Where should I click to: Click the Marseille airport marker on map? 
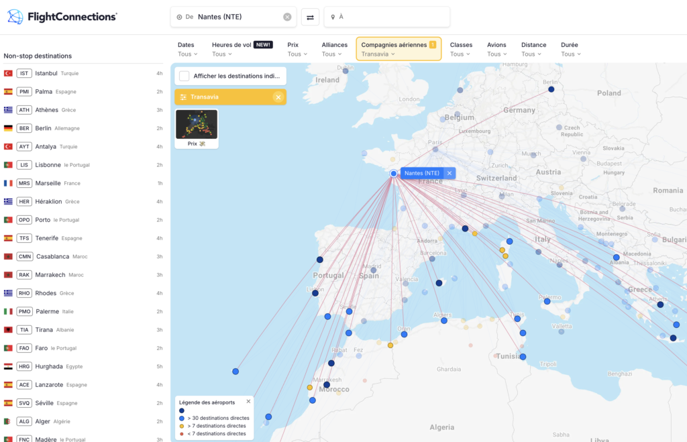(x=466, y=229)
